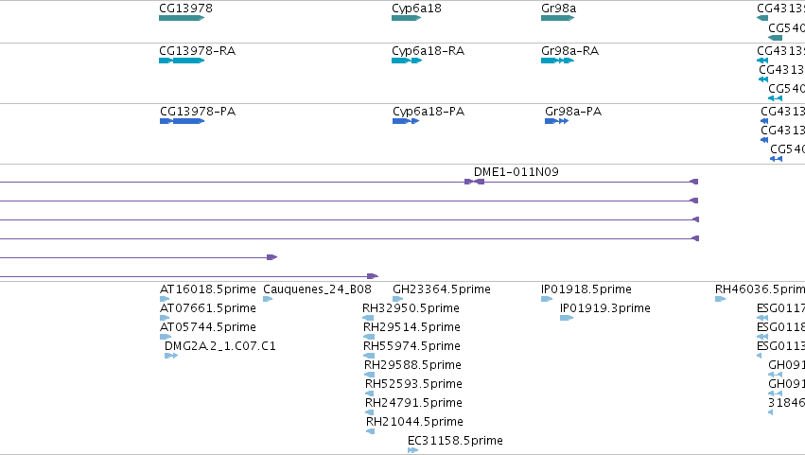Select the IP01918.5prime EST label
This screenshot has width=805, height=455.
(x=586, y=289)
